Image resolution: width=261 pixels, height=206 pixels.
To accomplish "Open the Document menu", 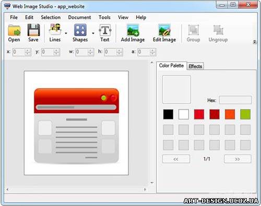I will (x=79, y=17).
